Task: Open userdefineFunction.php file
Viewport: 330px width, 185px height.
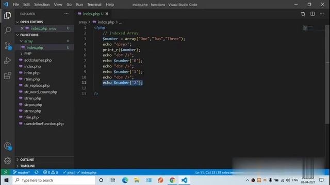Action: coord(44,124)
